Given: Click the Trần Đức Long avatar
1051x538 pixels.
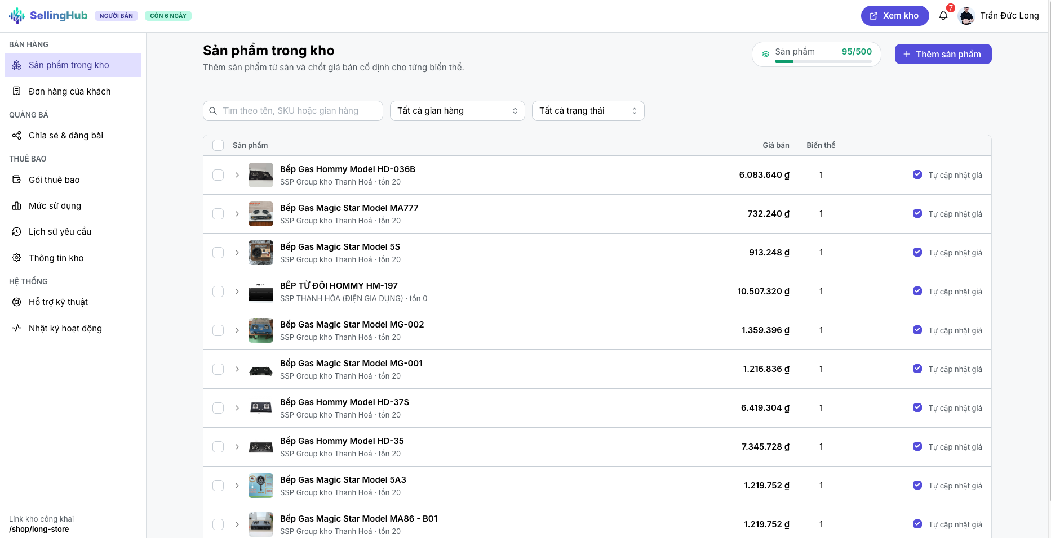Looking at the screenshot, I should 966,16.
